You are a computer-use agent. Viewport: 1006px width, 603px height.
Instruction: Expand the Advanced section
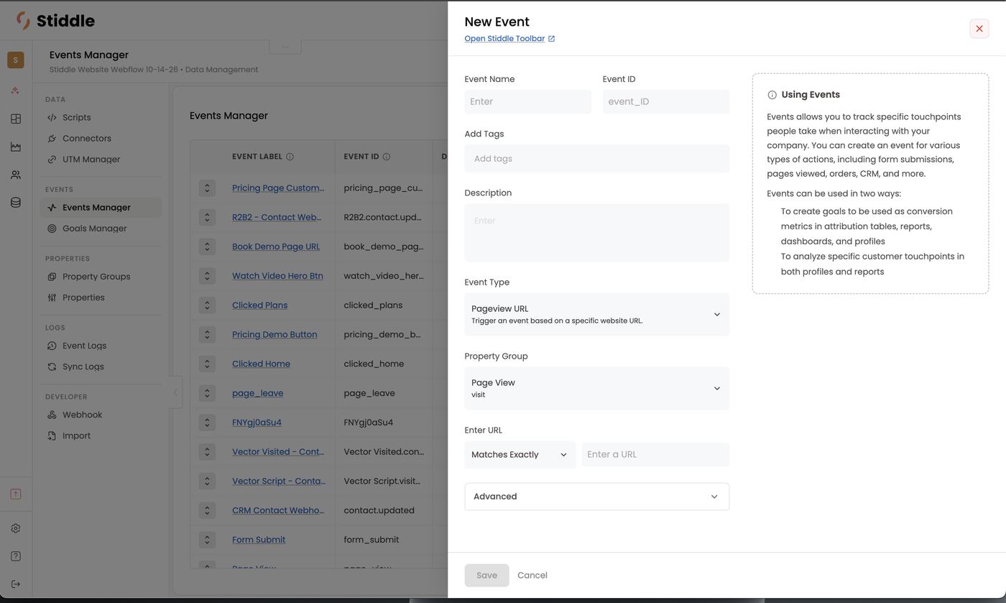point(596,497)
